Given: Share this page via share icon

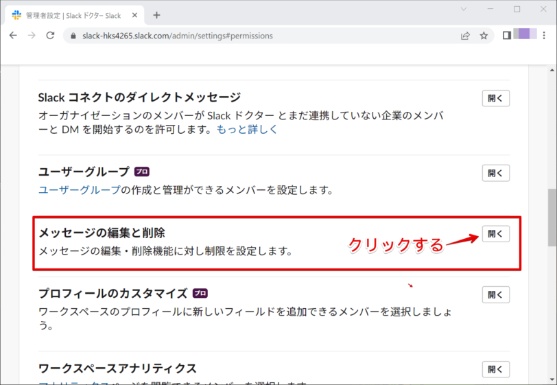Looking at the screenshot, I should (465, 36).
